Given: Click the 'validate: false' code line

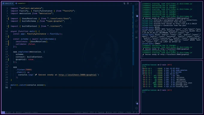Looking at the screenshot, I should [25, 44].
